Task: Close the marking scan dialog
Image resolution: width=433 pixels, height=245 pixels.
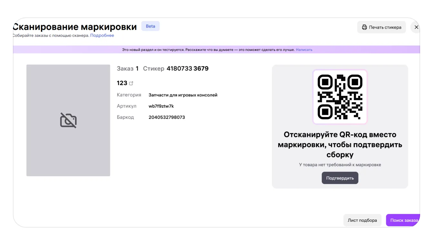Action: pyautogui.click(x=416, y=27)
